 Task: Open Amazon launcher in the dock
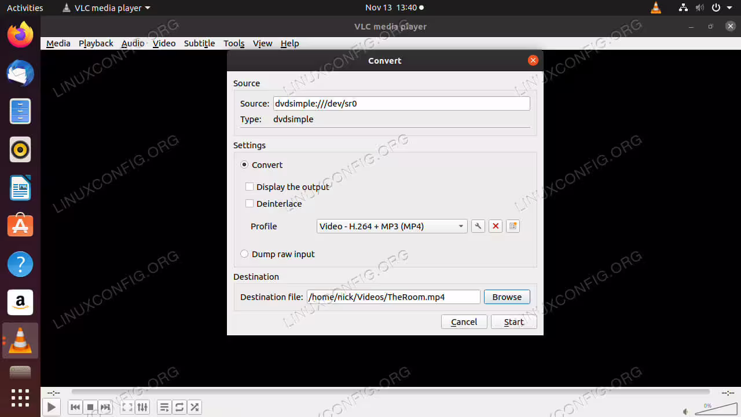coord(20,302)
